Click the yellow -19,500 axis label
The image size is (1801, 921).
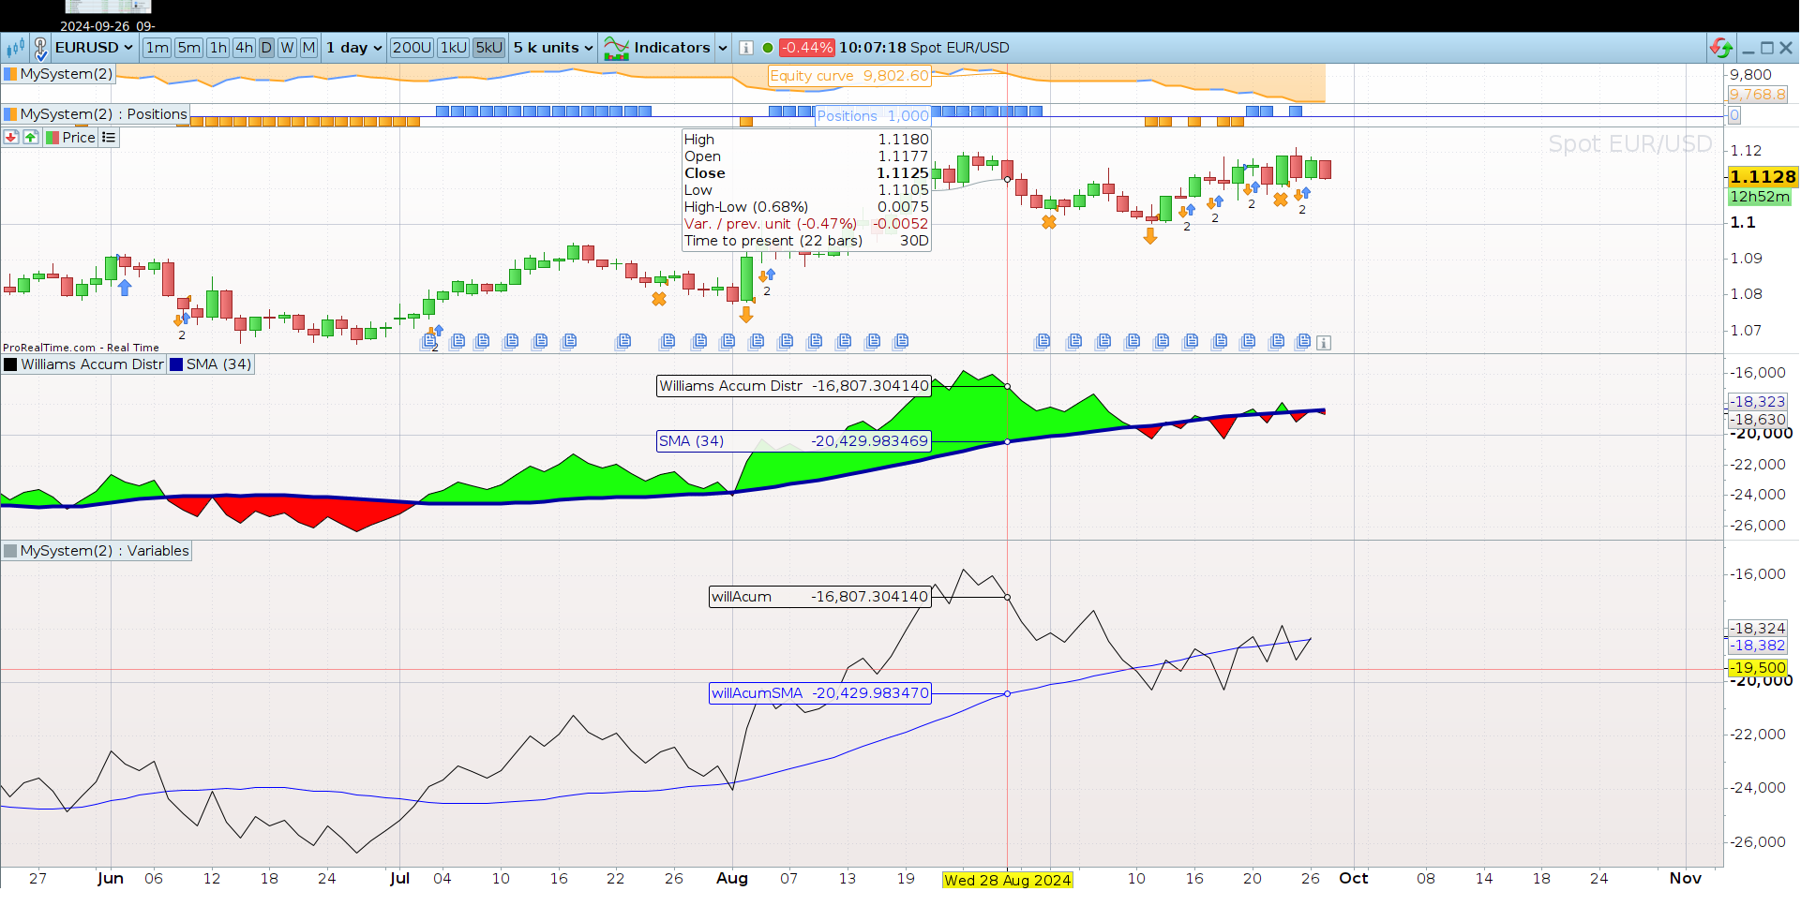coord(1758,668)
